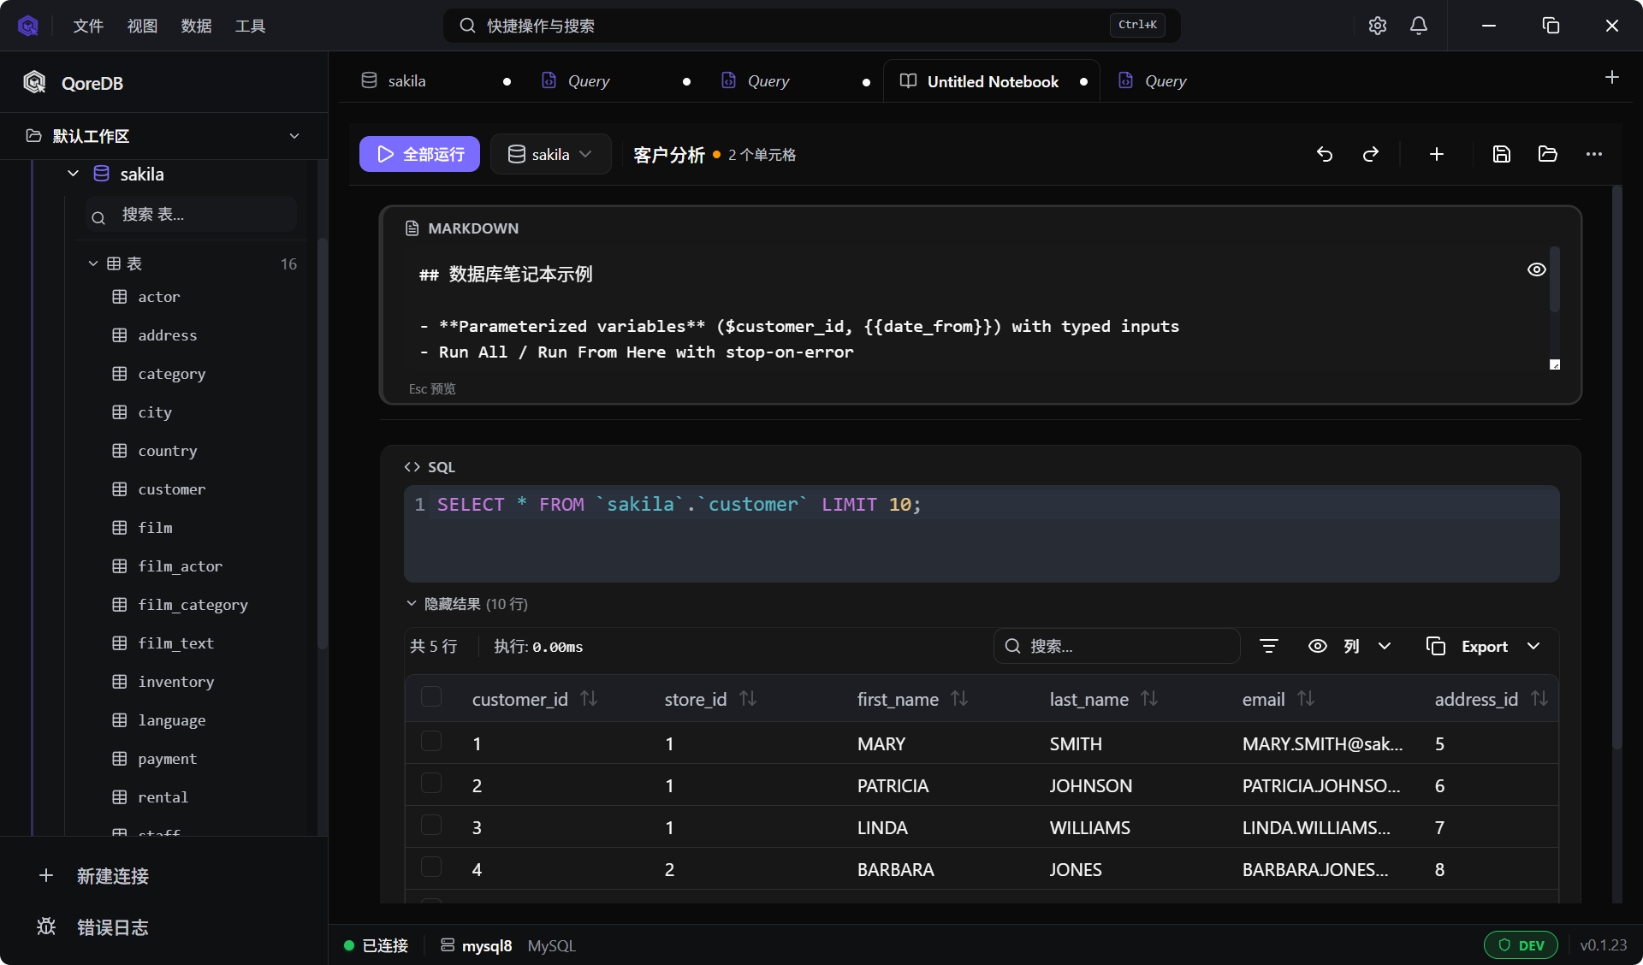Switch to the sakila tab

(406, 81)
